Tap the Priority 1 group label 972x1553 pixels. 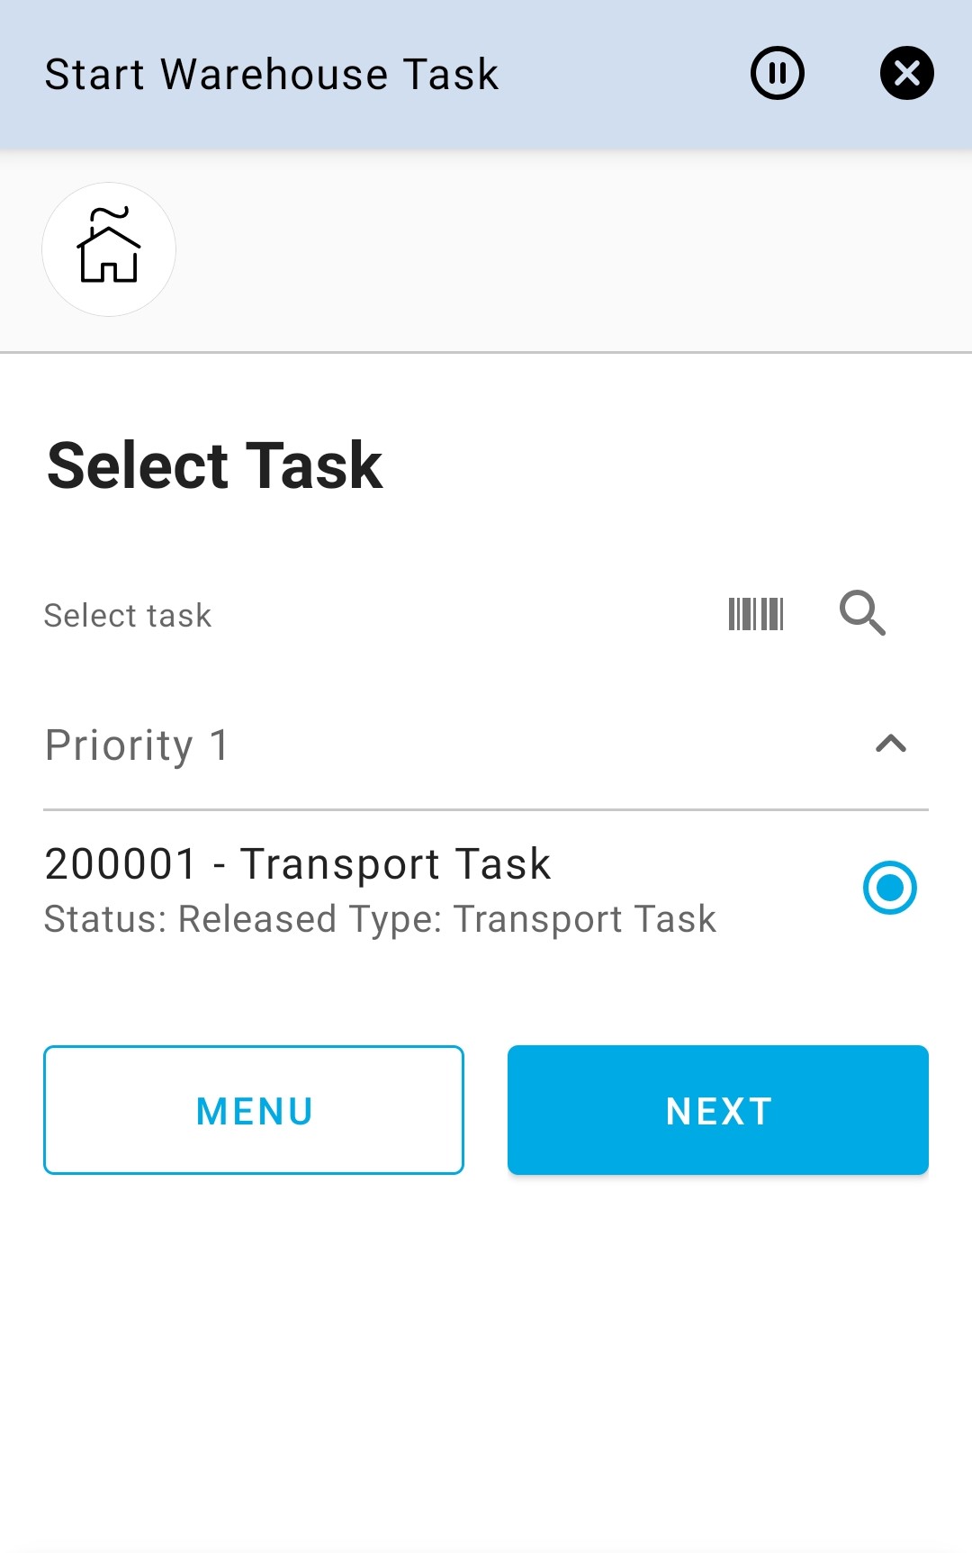tap(138, 745)
